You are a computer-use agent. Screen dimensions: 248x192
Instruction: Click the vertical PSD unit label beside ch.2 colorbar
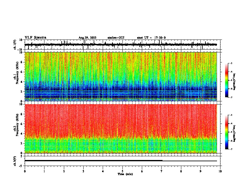[x=234, y=133]
